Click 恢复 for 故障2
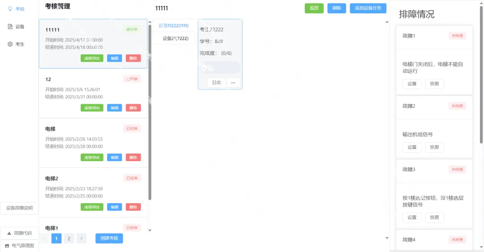 [434, 147]
